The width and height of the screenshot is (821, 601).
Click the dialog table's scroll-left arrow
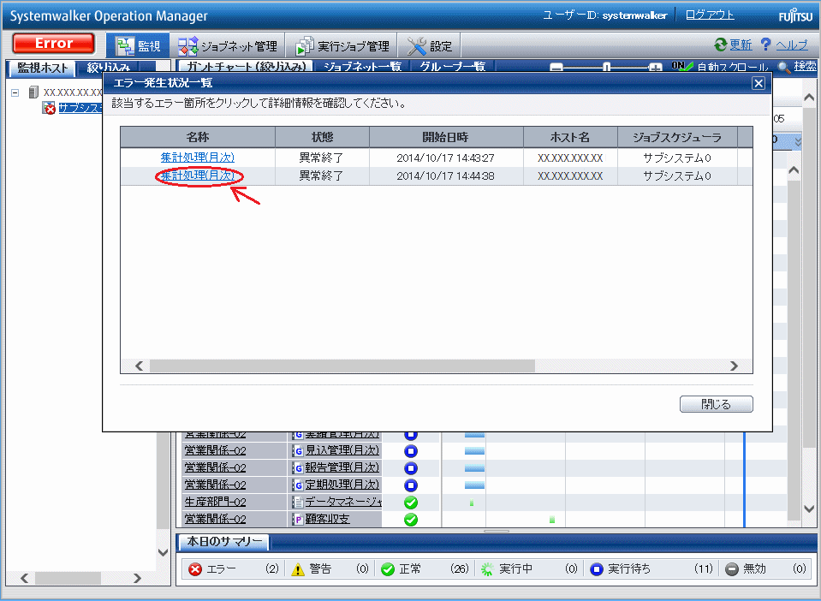pyautogui.click(x=139, y=366)
